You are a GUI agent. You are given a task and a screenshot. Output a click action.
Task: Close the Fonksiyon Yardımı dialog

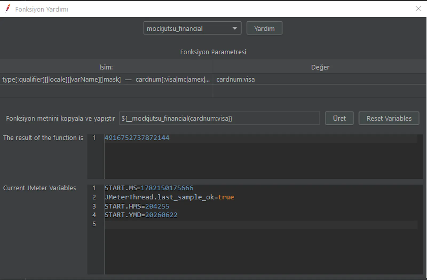coord(418,9)
